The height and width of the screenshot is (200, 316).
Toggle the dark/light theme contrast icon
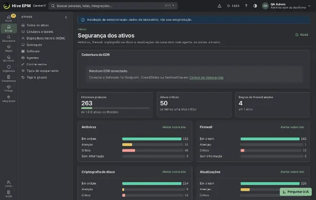(255, 6)
